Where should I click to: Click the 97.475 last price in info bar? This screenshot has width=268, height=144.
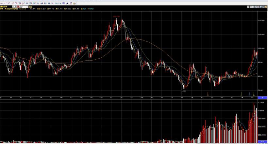click(33, 9)
